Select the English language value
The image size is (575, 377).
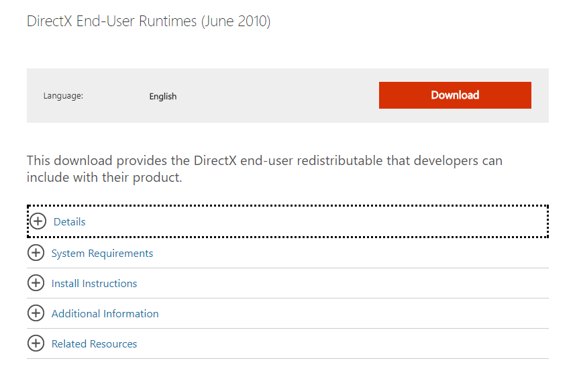(x=163, y=96)
